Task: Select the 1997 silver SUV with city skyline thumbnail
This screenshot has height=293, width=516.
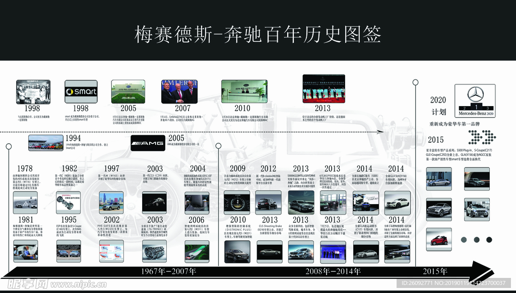Action: tap(111, 203)
